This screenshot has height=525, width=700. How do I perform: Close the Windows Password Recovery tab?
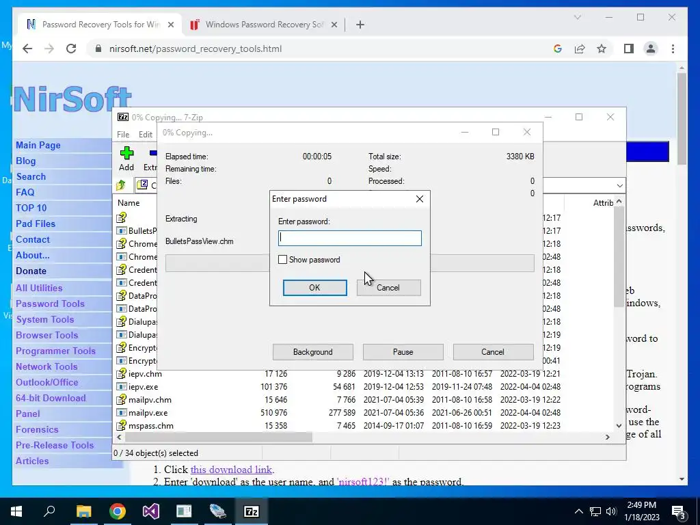tap(334, 25)
